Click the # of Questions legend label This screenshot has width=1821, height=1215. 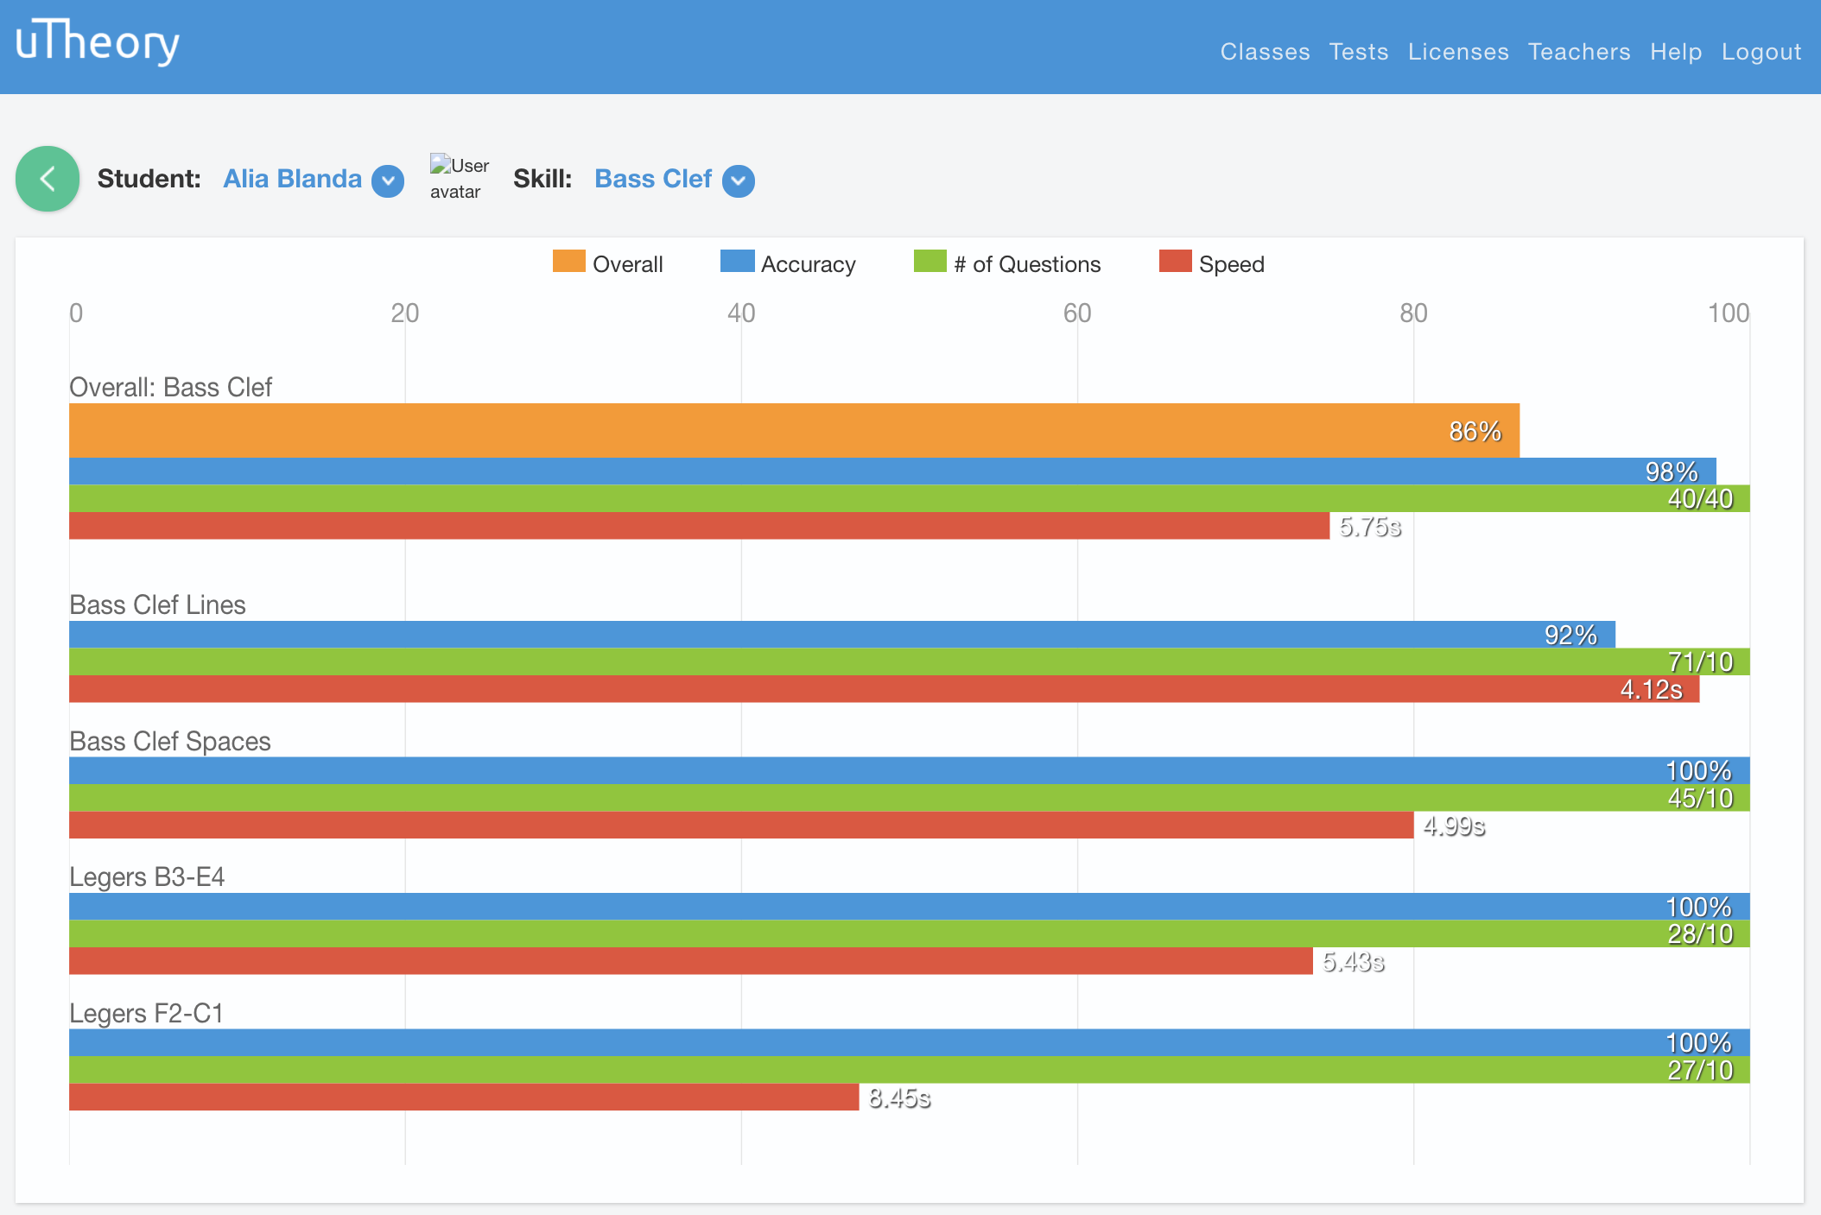coord(1027,264)
